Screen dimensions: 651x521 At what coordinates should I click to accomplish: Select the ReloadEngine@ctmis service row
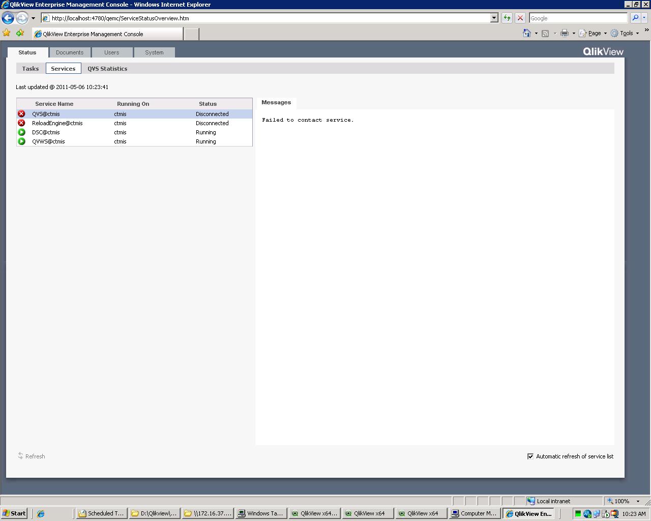click(x=134, y=123)
